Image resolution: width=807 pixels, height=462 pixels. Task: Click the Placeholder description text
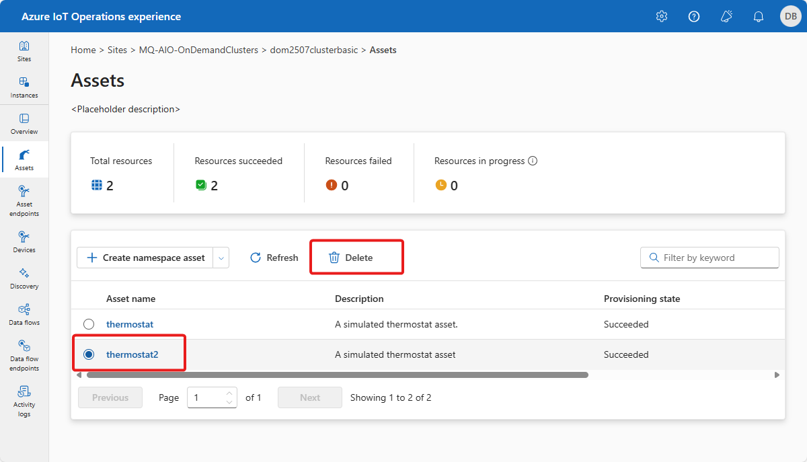[126, 109]
